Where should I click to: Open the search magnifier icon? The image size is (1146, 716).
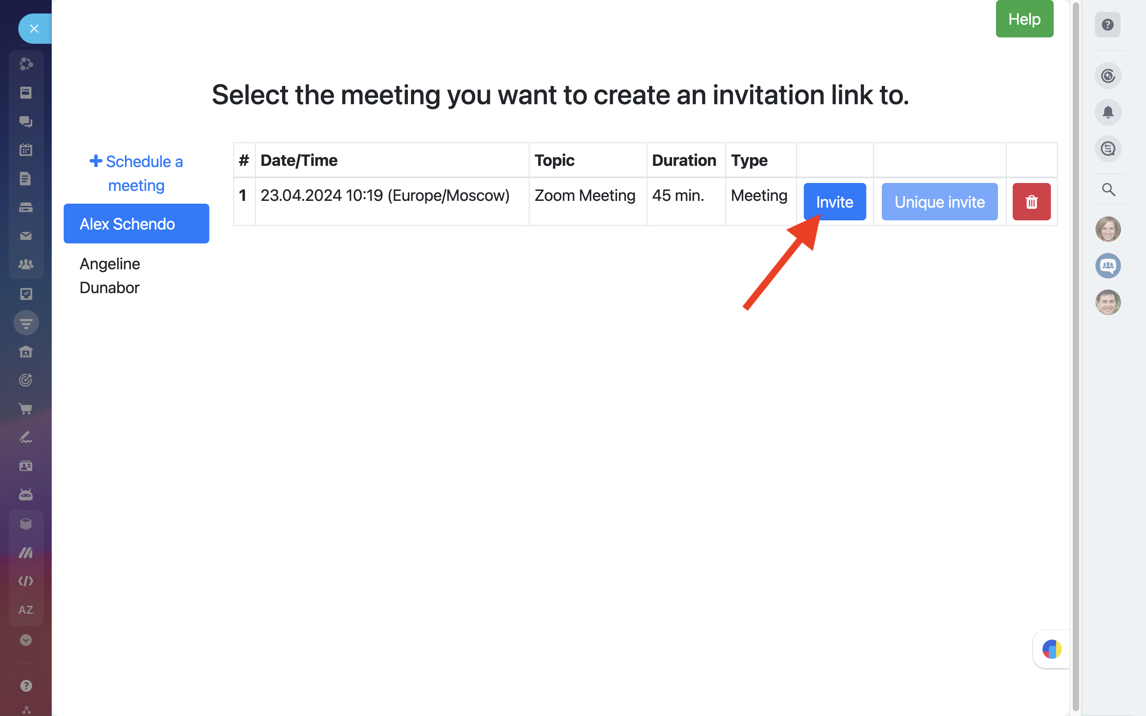coord(1108,190)
